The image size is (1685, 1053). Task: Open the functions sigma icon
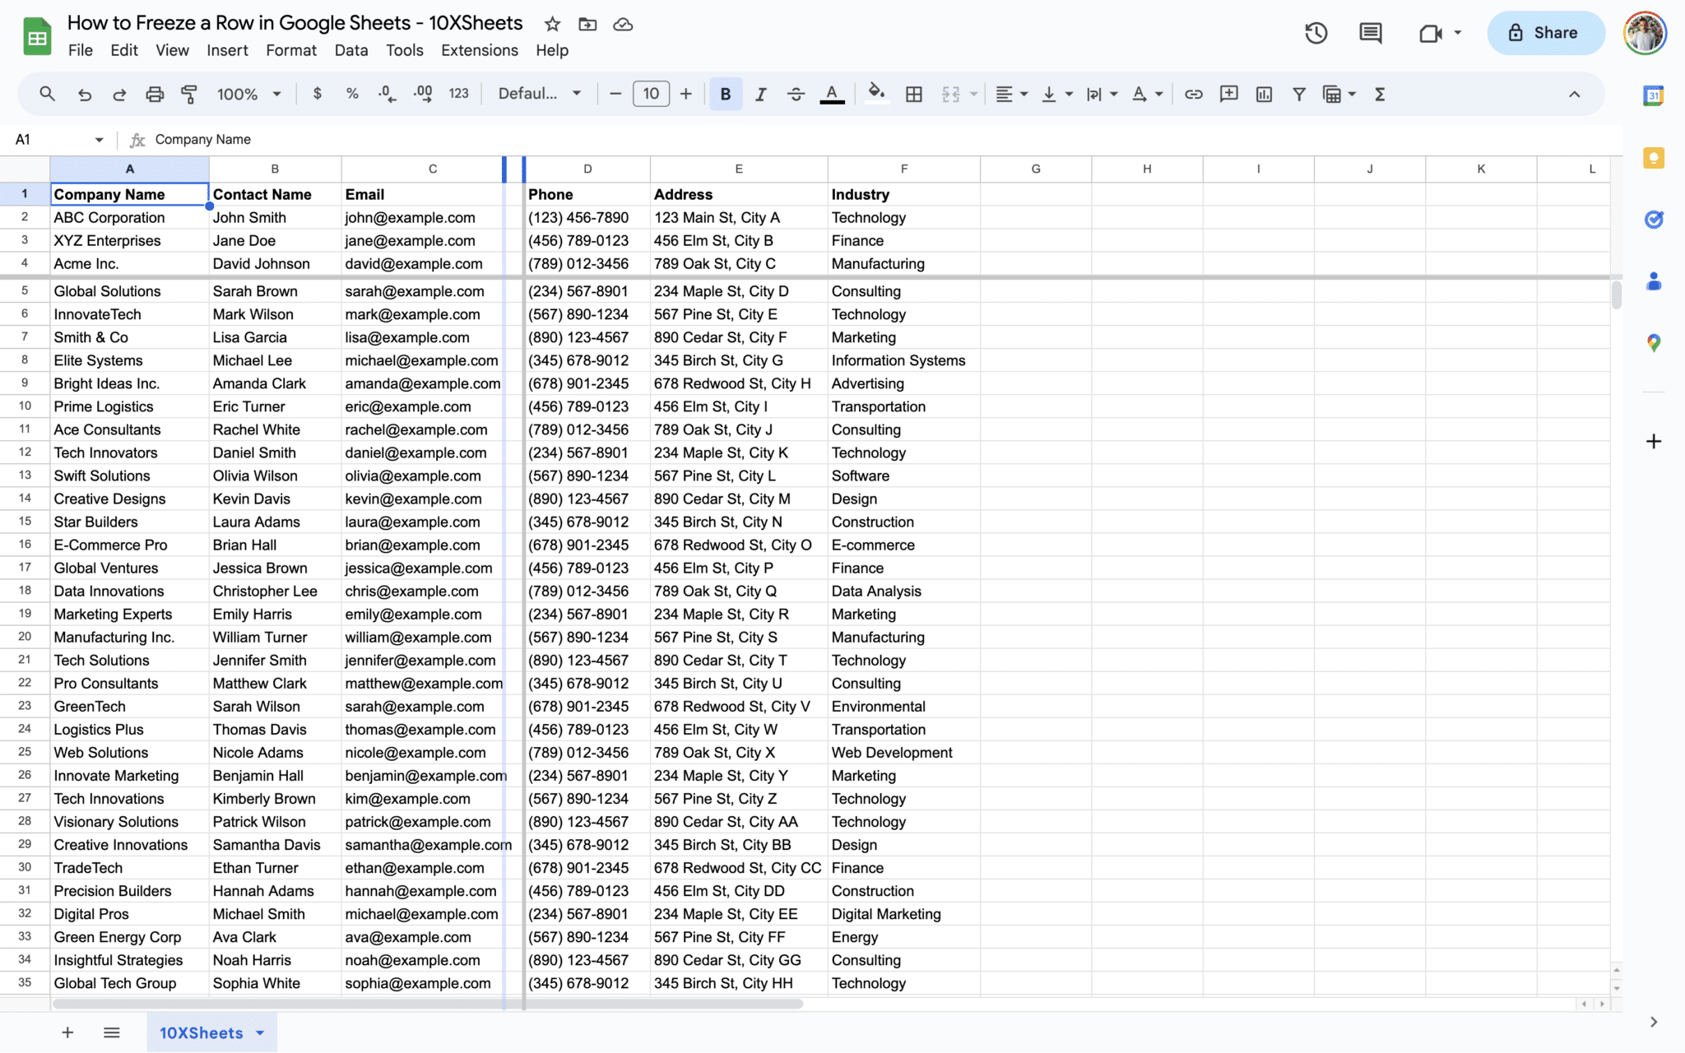tap(1380, 94)
